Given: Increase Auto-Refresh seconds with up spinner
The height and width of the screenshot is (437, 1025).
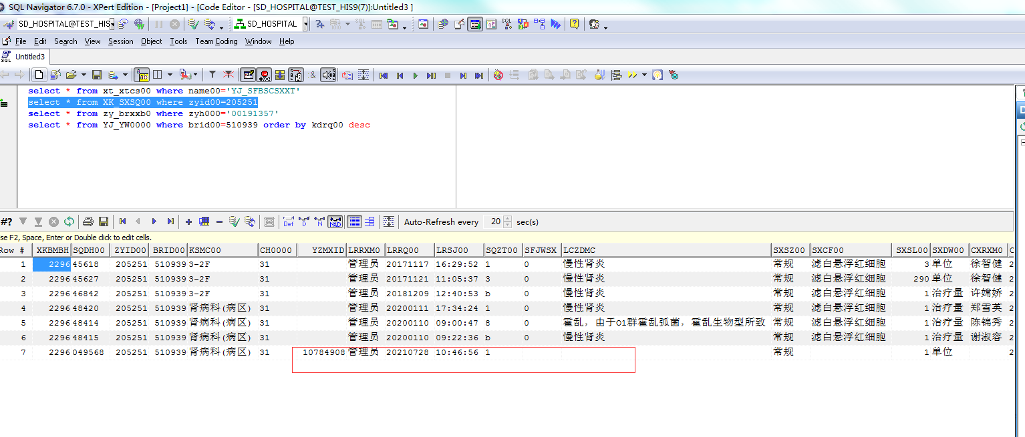Looking at the screenshot, I should coord(508,219).
